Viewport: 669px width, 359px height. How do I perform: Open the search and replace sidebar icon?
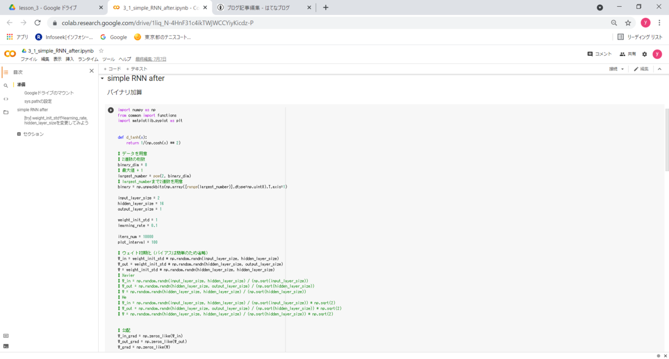pyautogui.click(x=6, y=85)
